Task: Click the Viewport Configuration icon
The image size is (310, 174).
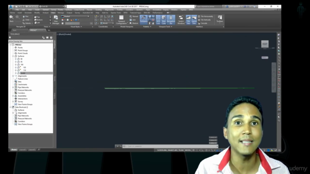Action: coord(122,20)
